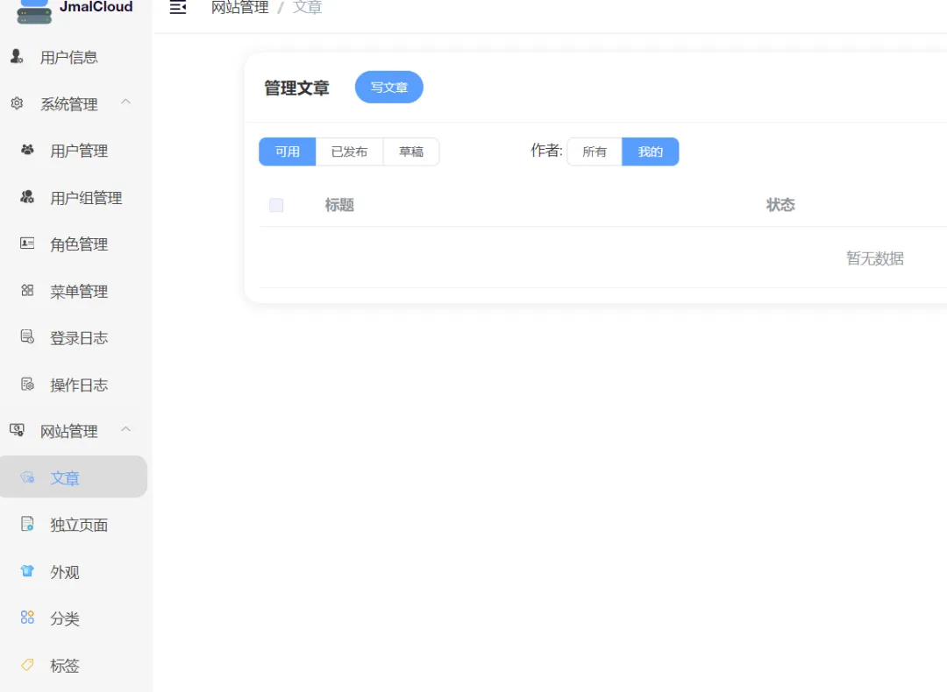Click the 标签 tag icon
Viewport: 947px width, 692px height.
[27, 665]
